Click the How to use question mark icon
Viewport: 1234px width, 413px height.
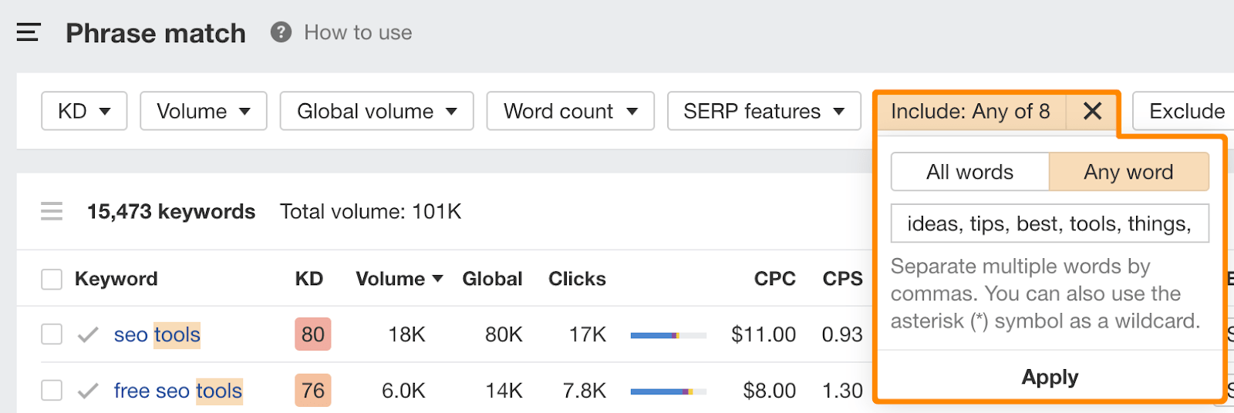pos(281,32)
